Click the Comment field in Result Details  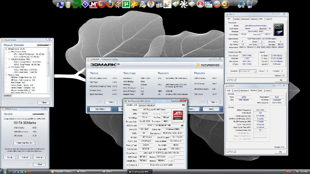(x=31, y=96)
